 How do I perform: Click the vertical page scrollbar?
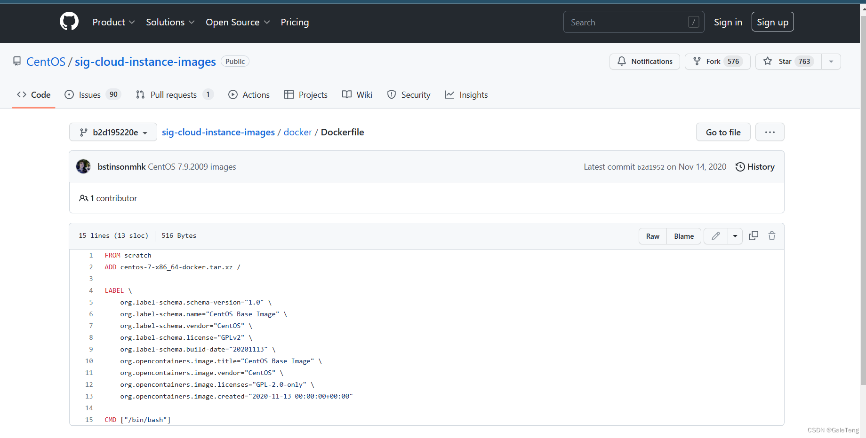click(863, 200)
